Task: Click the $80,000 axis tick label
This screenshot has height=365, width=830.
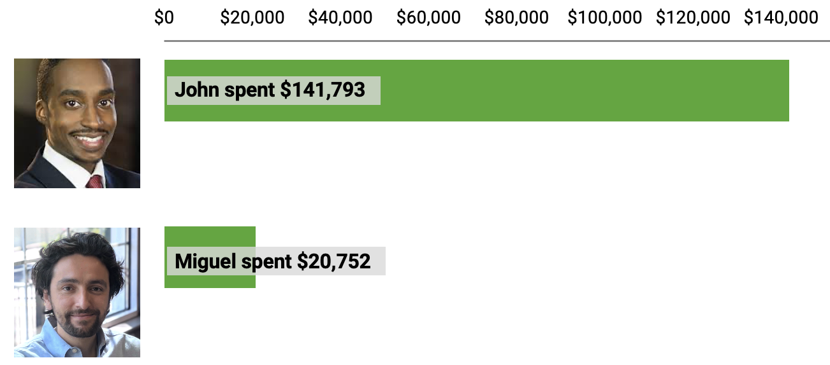Action: pyautogui.click(x=516, y=18)
